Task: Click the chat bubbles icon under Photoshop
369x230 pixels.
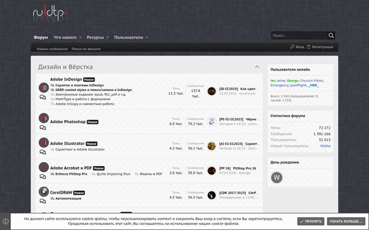Action: tap(43, 128)
